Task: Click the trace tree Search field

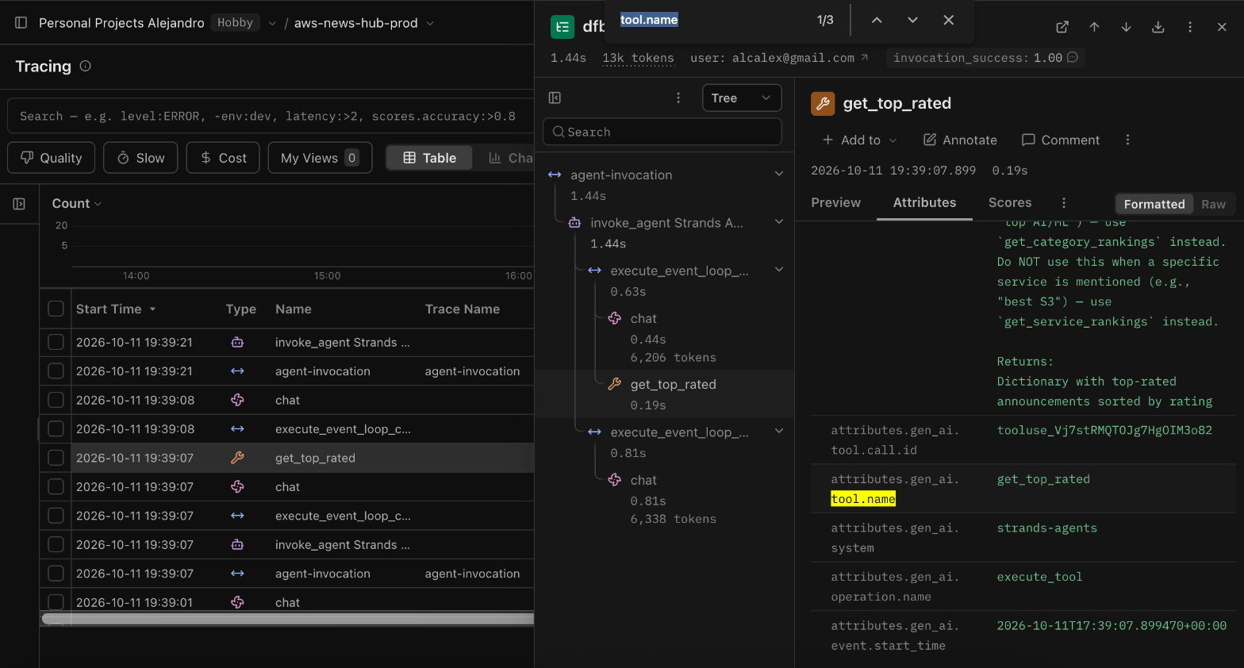Action: (662, 132)
